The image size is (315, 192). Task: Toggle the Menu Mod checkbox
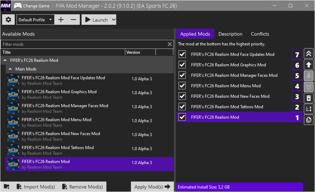(182, 86)
